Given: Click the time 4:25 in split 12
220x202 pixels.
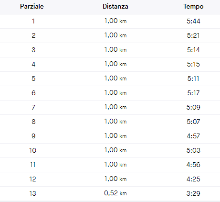Looking at the screenshot, I should point(193,179).
